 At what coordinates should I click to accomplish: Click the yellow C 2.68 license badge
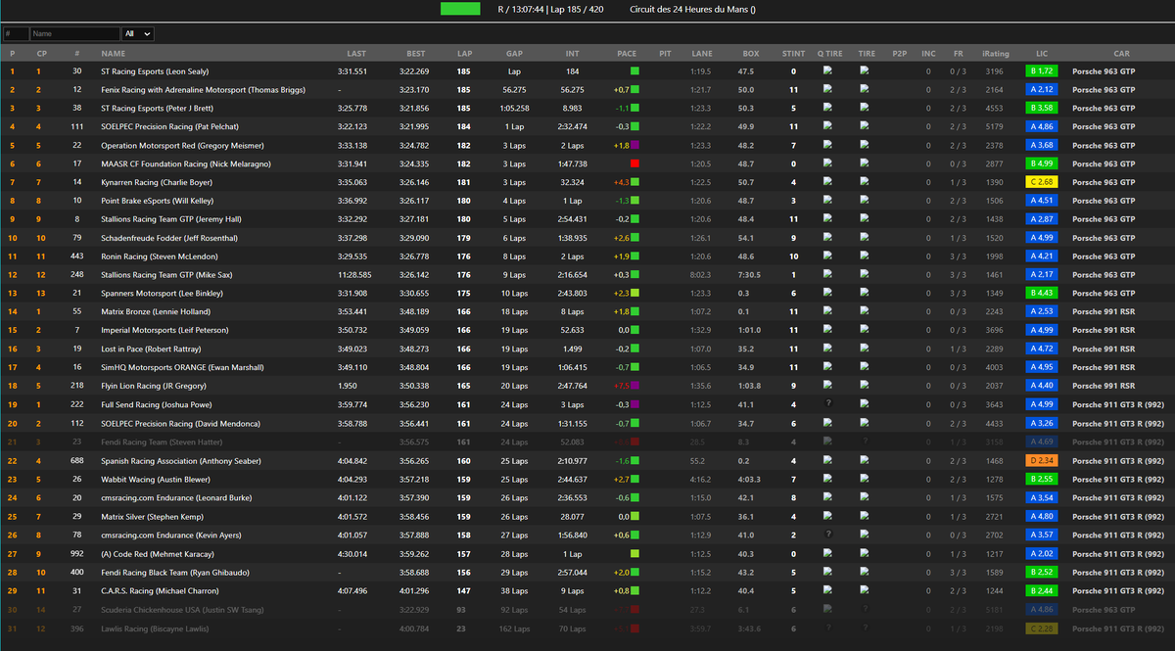click(x=1042, y=182)
